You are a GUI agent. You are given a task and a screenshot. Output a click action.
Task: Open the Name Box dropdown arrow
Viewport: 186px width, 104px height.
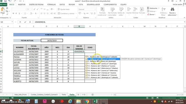[12, 22]
